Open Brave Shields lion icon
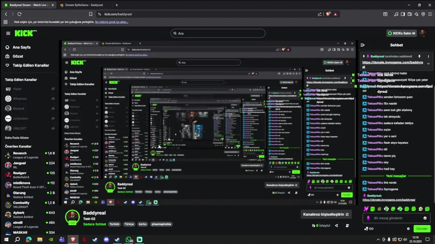The width and height of the screenshot is (435, 244). (x=328, y=14)
